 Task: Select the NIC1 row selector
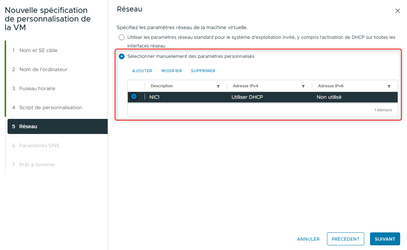135,96
